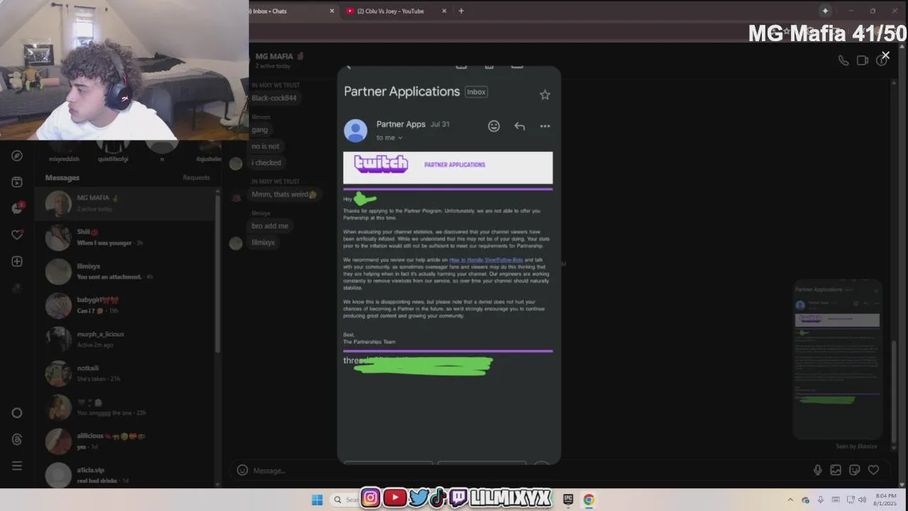Click the mixyreddish note avatar
This screenshot has width=908, height=511.
tap(64, 148)
